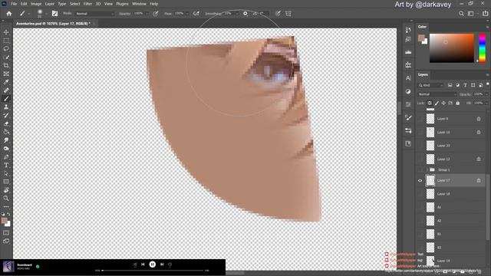Screen dimensions: 491x276
Task: Enable airbrush build-up effect
Action: pos(196,14)
